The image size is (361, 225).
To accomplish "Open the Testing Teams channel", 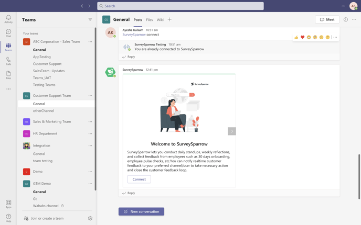I will (x=44, y=85).
